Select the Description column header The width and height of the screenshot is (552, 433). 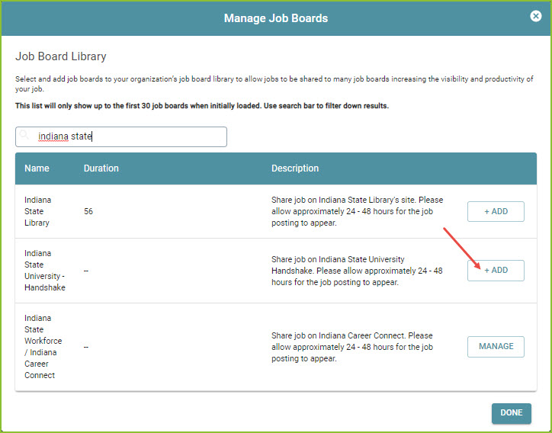click(295, 168)
